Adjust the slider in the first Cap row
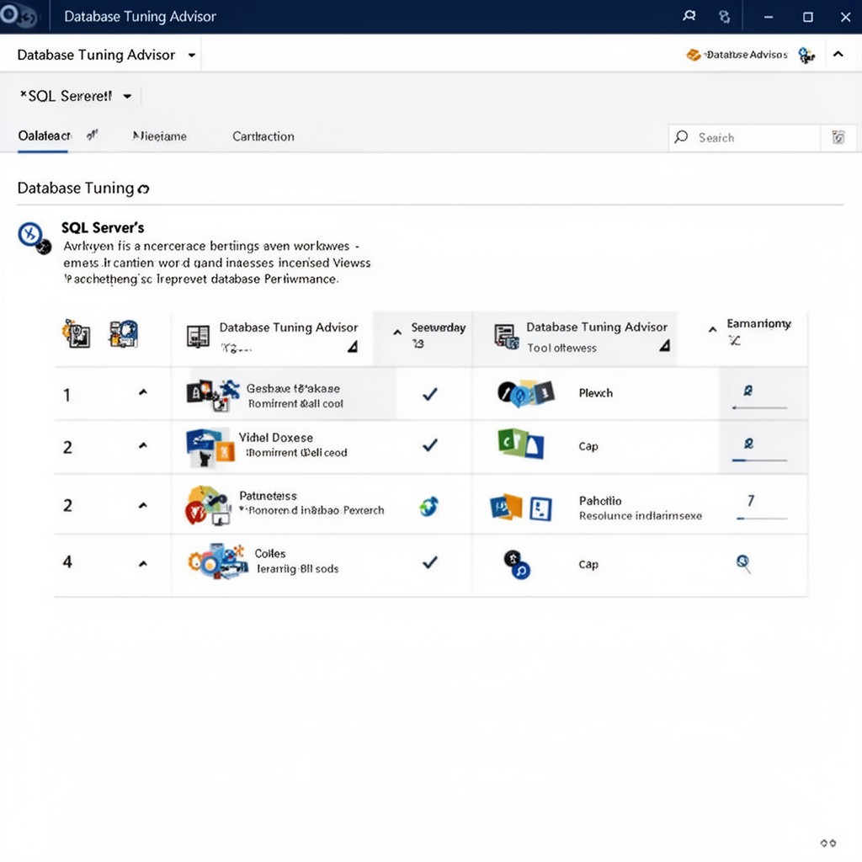This screenshot has width=862, height=862. coord(759,460)
